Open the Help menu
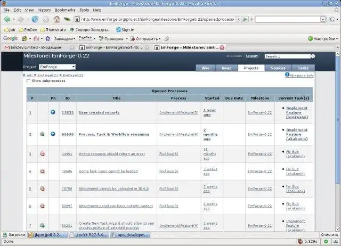 (x=97, y=10)
